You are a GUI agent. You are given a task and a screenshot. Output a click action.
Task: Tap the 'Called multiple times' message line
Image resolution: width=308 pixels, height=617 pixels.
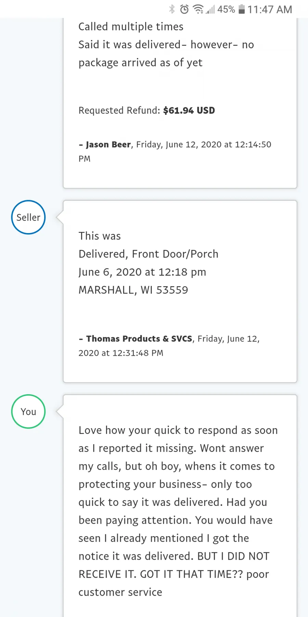point(131,27)
